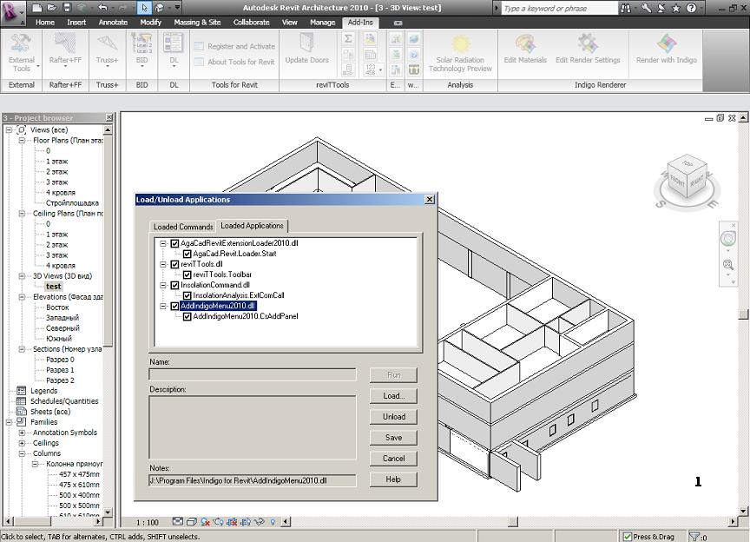This screenshot has width=750, height=542.
Task: Click the Sigma icon in reviTTools panel
Action: [x=348, y=39]
